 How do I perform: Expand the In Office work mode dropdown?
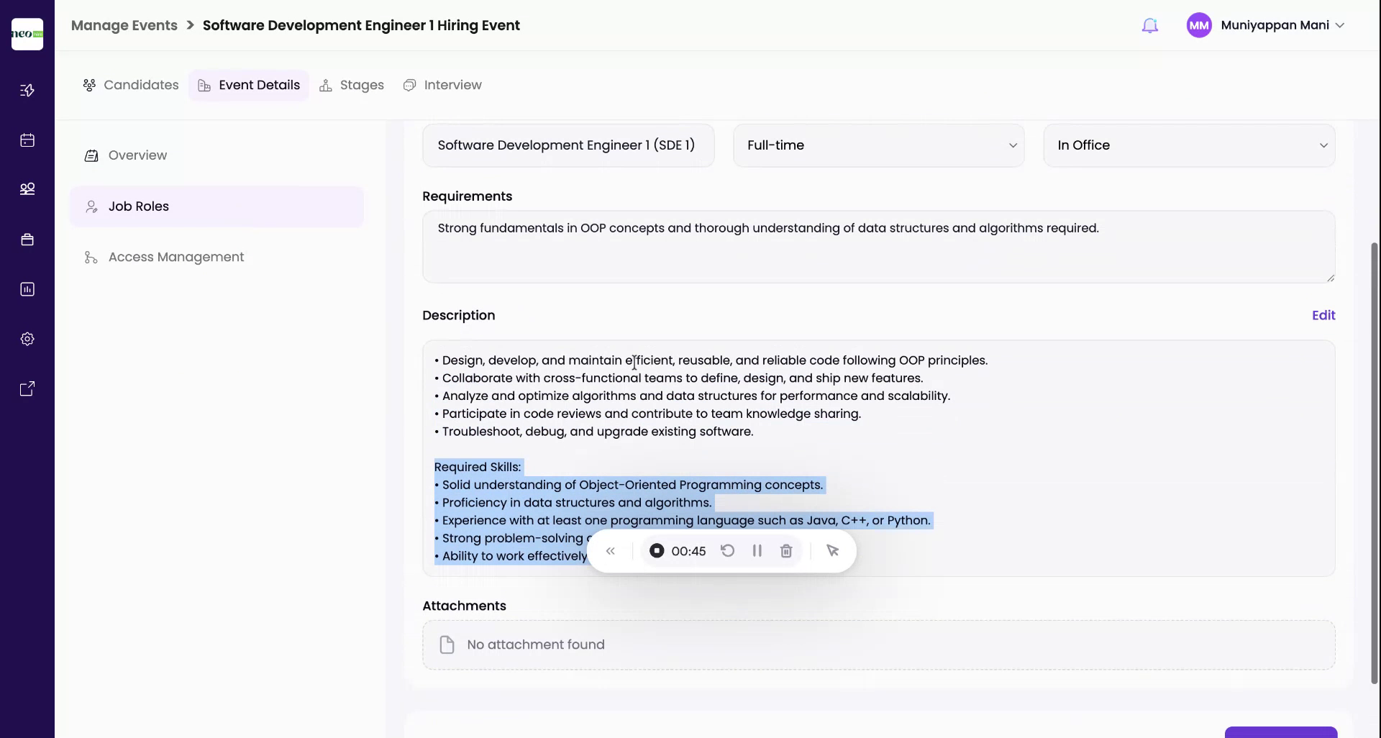1189,145
